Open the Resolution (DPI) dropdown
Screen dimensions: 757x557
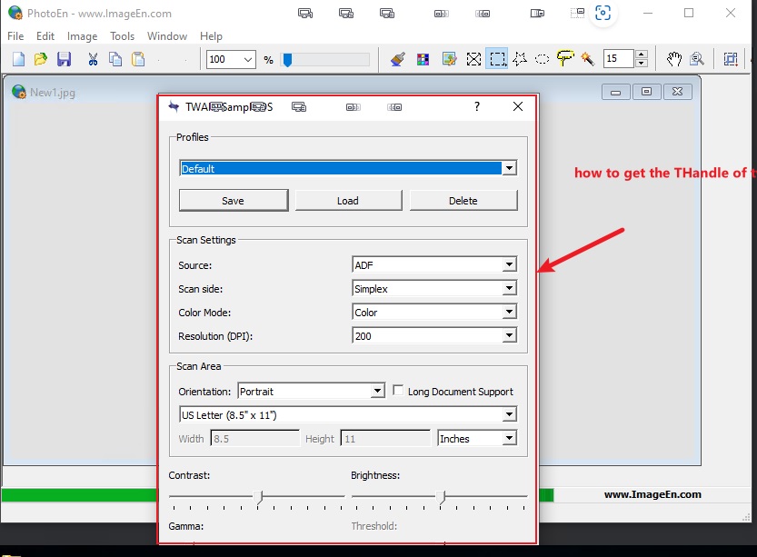[x=509, y=335]
